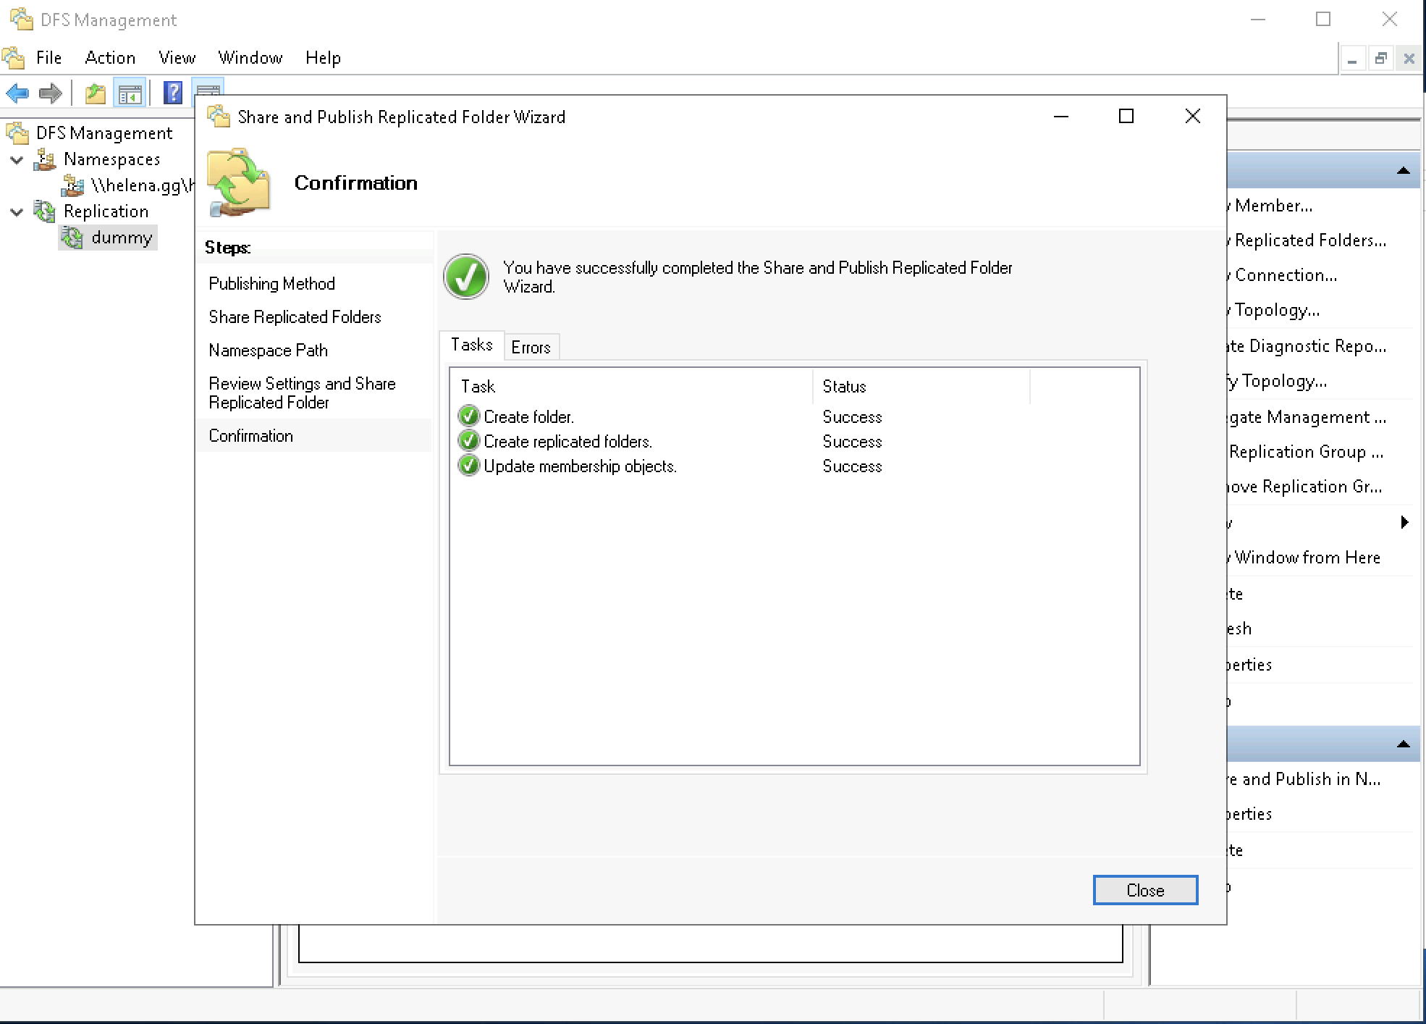1426x1024 pixels.
Task: Click the Forward arrow toolbar icon
Action: tap(50, 93)
